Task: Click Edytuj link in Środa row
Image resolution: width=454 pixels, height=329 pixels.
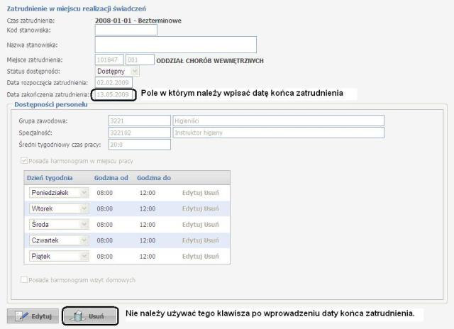Action: tap(192, 224)
